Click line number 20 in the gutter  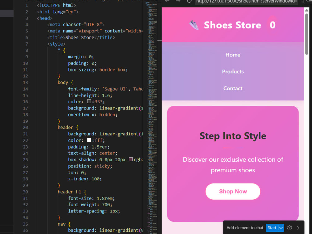click(26, 127)
